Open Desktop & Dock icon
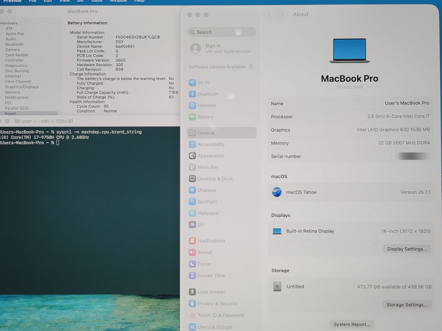Viewport: 442px width, 331px height. coord(192,179)
